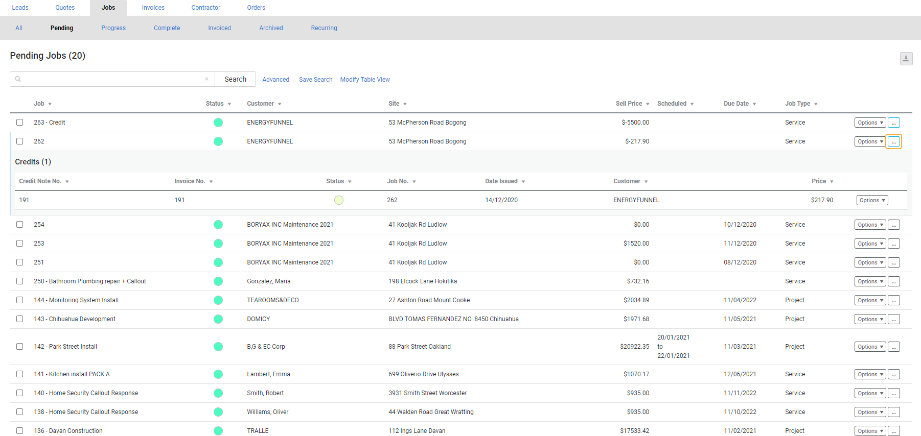Image resolution: width=921 pixels, height=436 pixels.
Task: Collapse job 262 details via ellipsis button
Action: (x=893, y=141)
